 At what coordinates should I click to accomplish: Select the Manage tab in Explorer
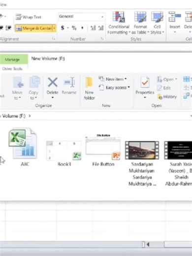[x=12, y=60]
